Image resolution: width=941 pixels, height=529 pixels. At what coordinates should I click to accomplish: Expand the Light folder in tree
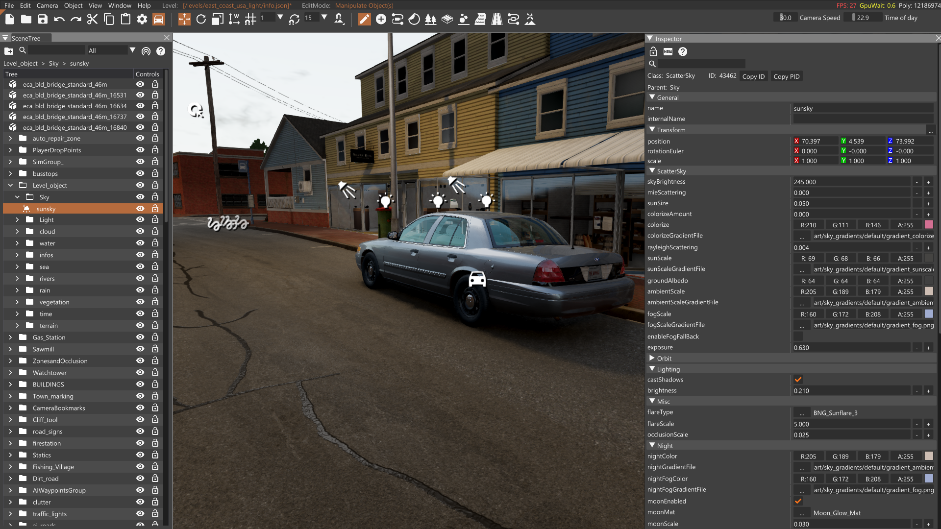coord(17,220)
